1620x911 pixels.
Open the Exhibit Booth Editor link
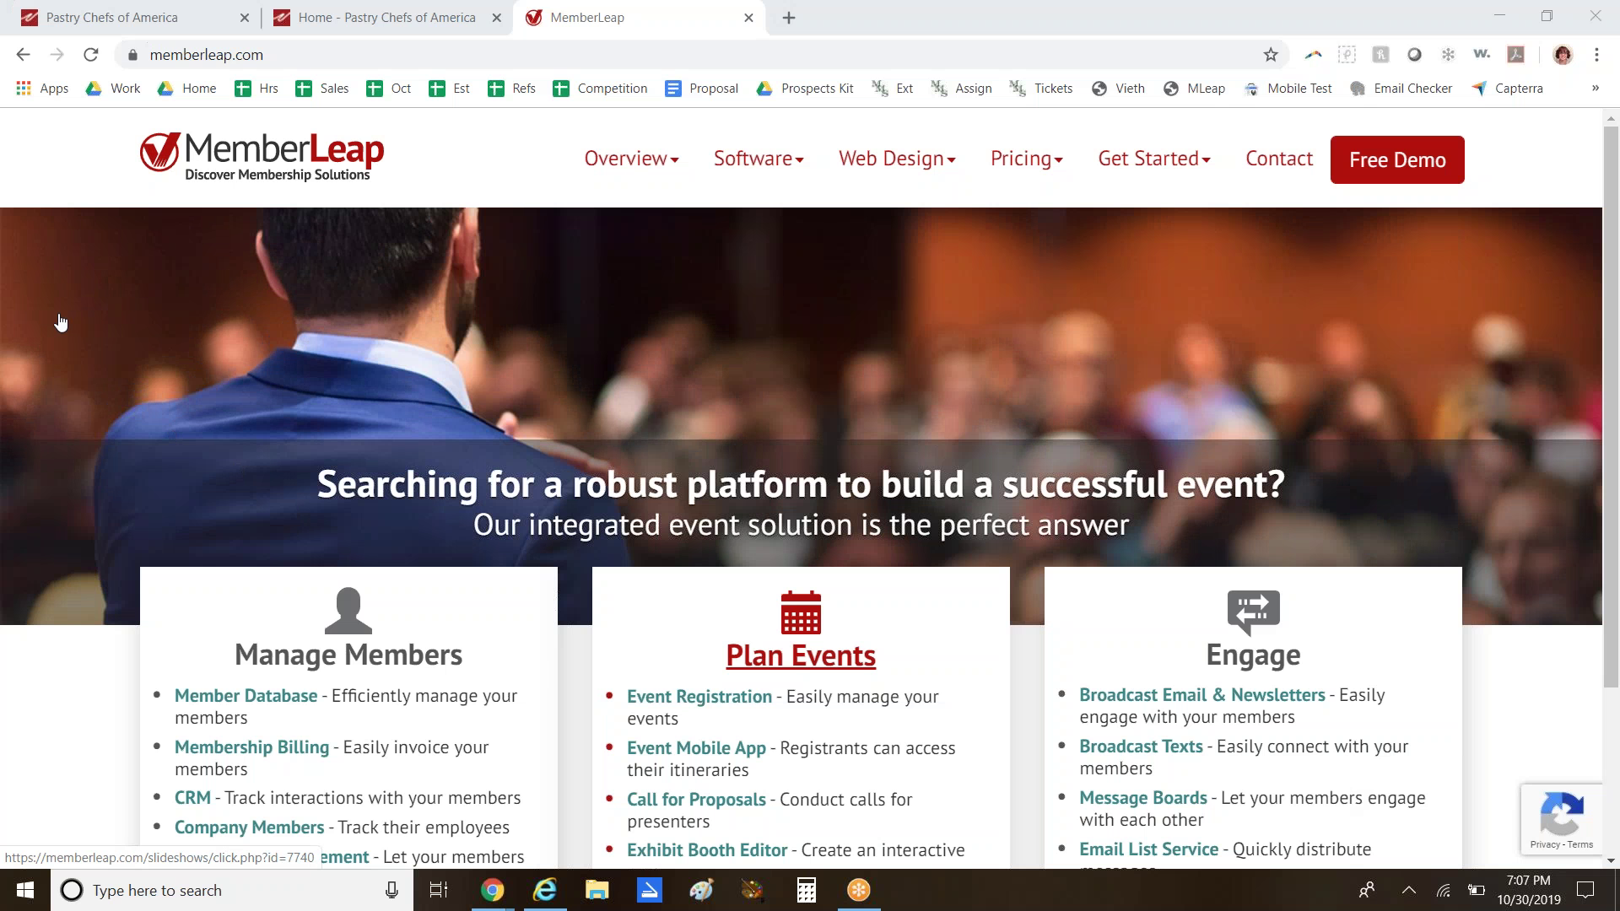click(x=707, y=850)
